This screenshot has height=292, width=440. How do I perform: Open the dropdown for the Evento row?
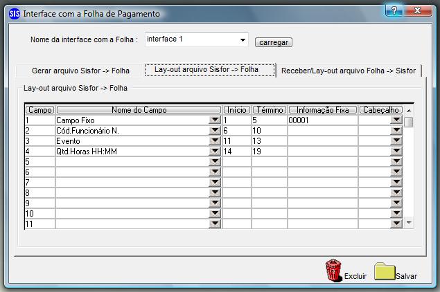point(215,140)
